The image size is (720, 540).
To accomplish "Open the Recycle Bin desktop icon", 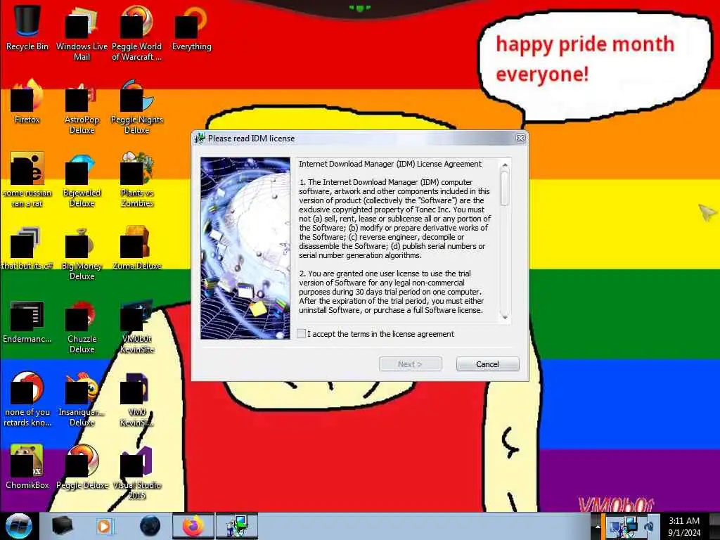I will pyautogui.click(x=27, y=28).
